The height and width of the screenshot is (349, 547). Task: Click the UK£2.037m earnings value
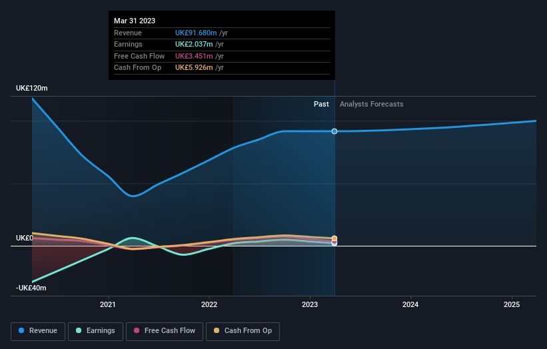pyautogui.click(x=194, y=44)
